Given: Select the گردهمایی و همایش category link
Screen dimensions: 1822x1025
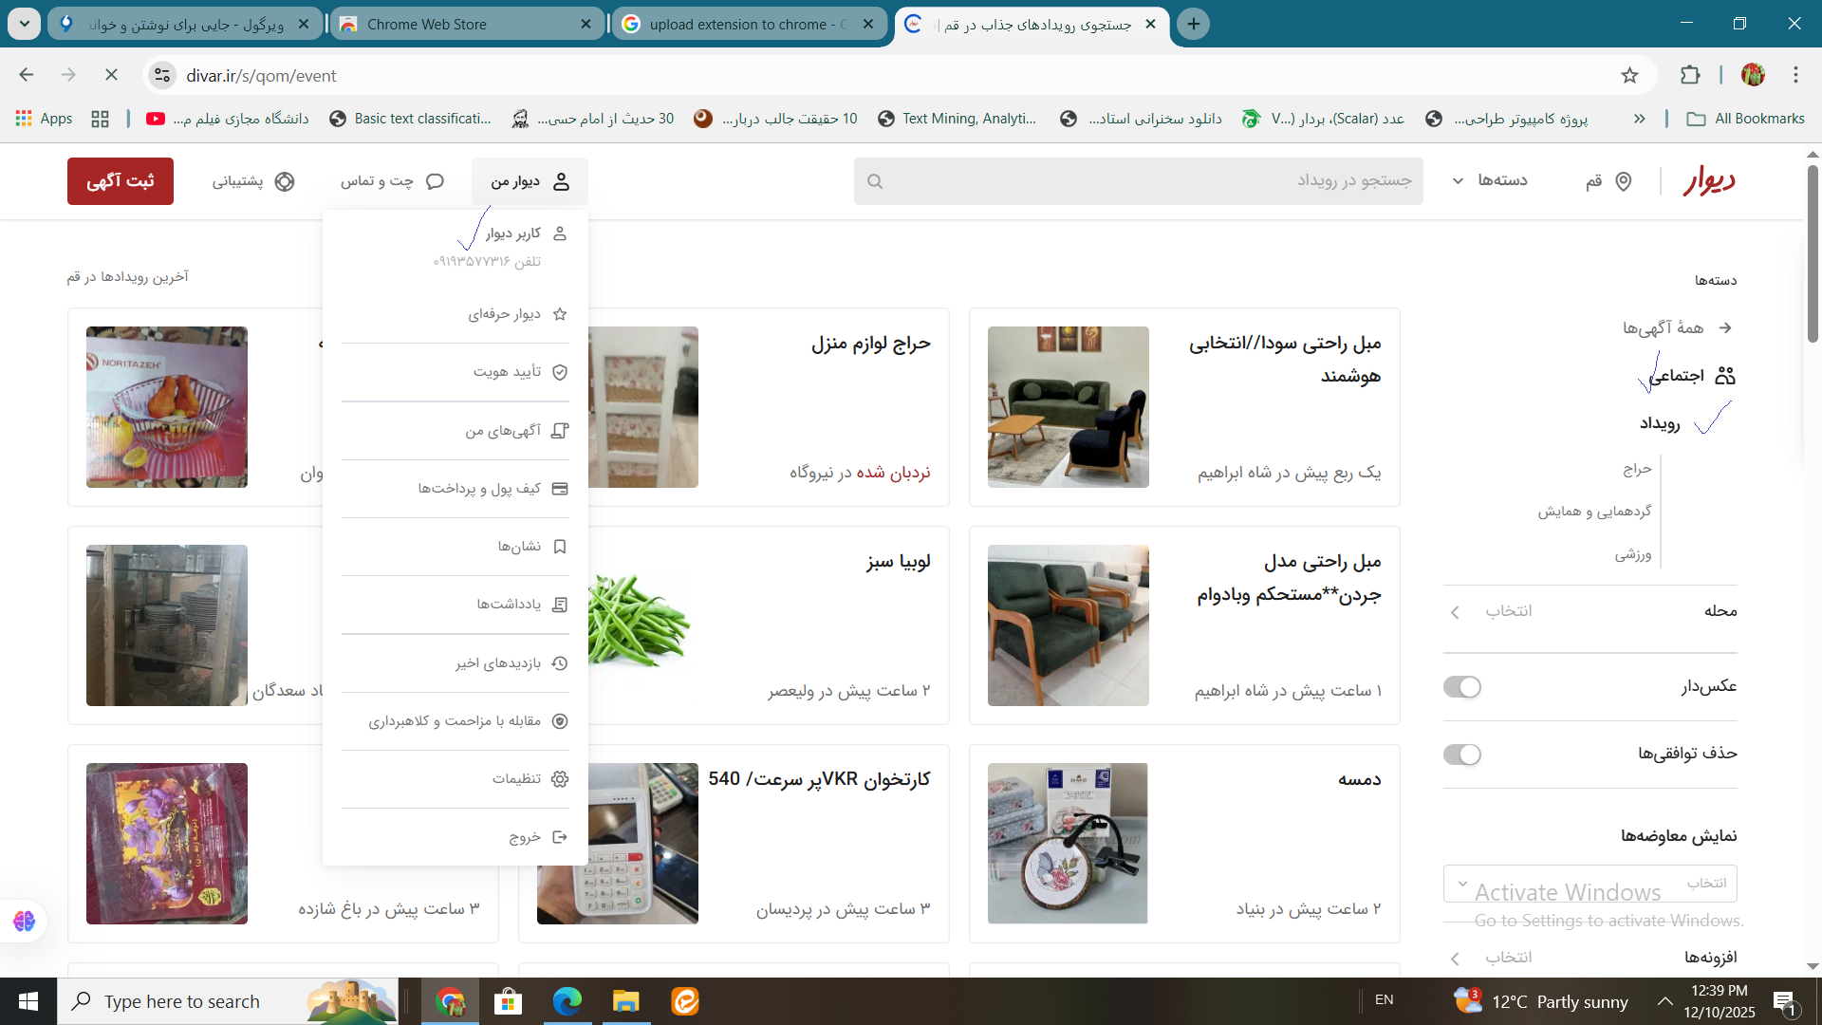Looking at the screenshot, I should (x=1594, y=512).
